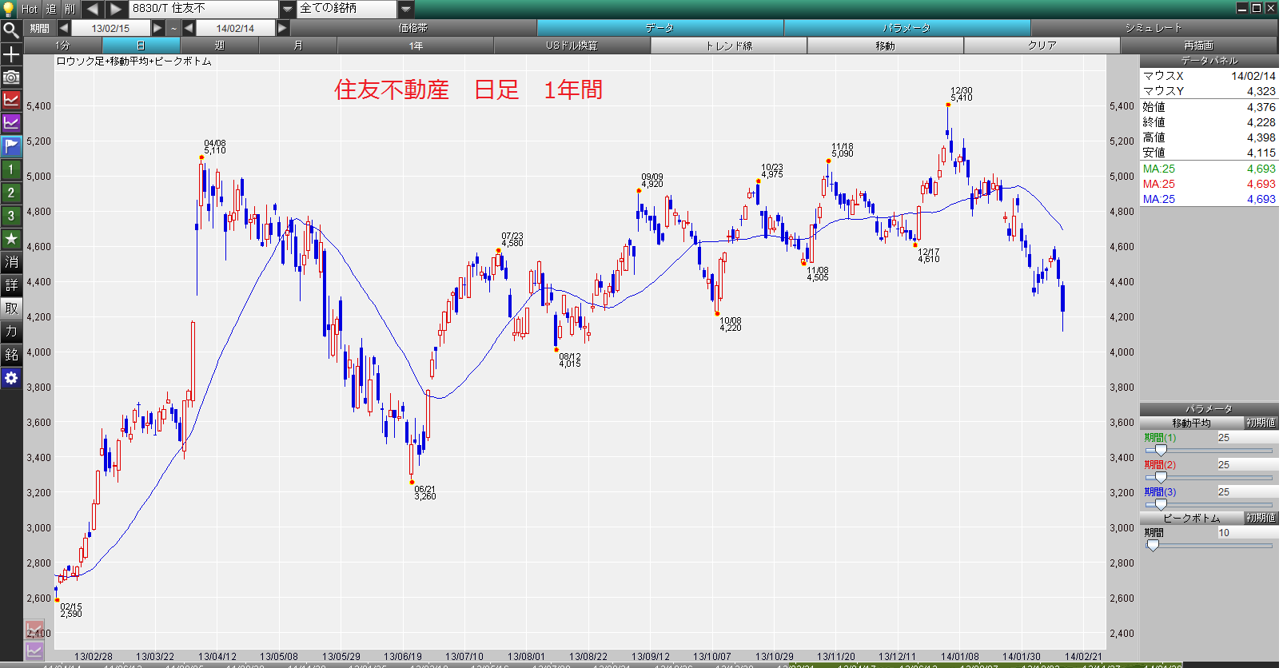Viewport: 1287px width, 668px height.
Task: Click the 追 (add) button
Action: pos(51,9)
